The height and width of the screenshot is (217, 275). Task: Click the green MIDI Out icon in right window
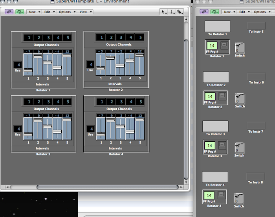pyautogui.click(x=215, y=12)
